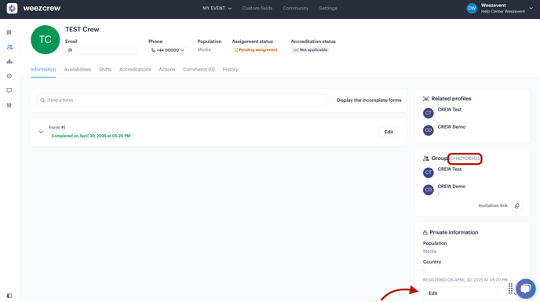Click the DW user avatar in header

pos(472,9)
